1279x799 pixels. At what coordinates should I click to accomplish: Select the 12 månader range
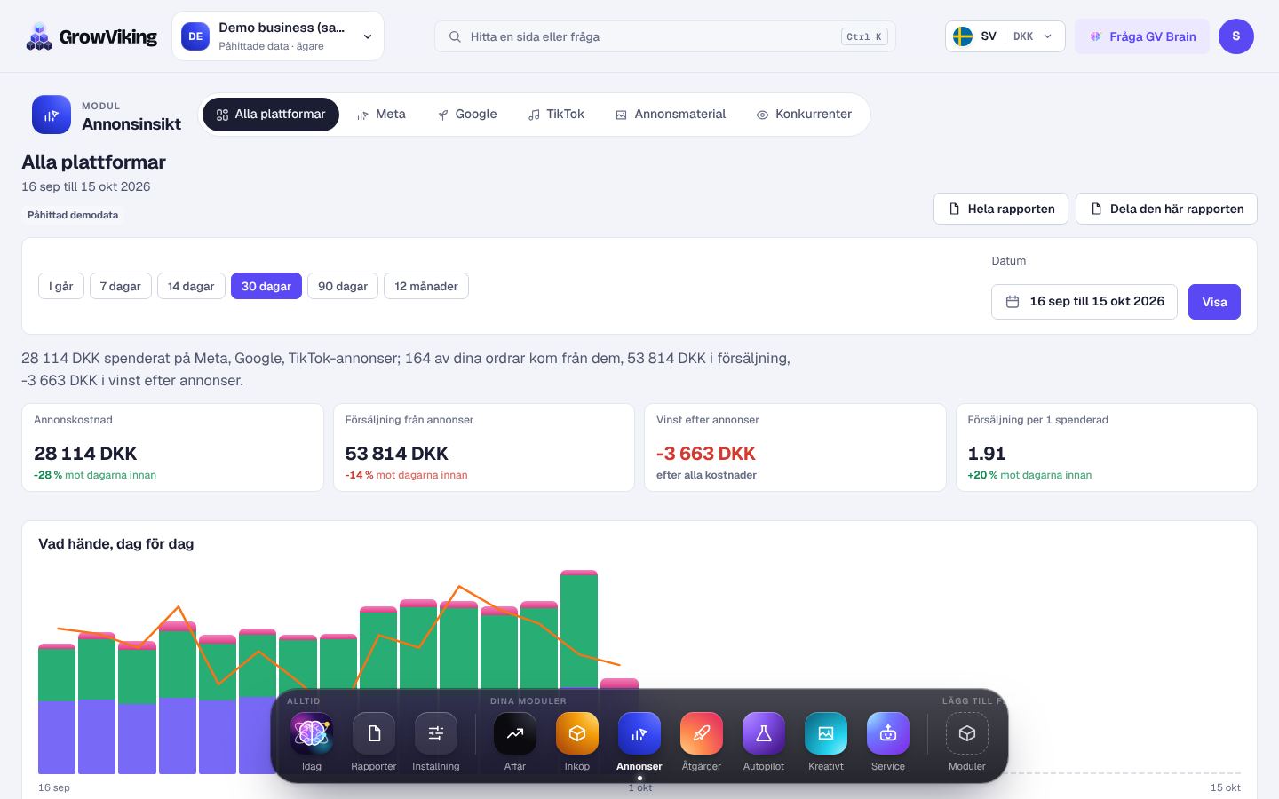tap(426, 286)
